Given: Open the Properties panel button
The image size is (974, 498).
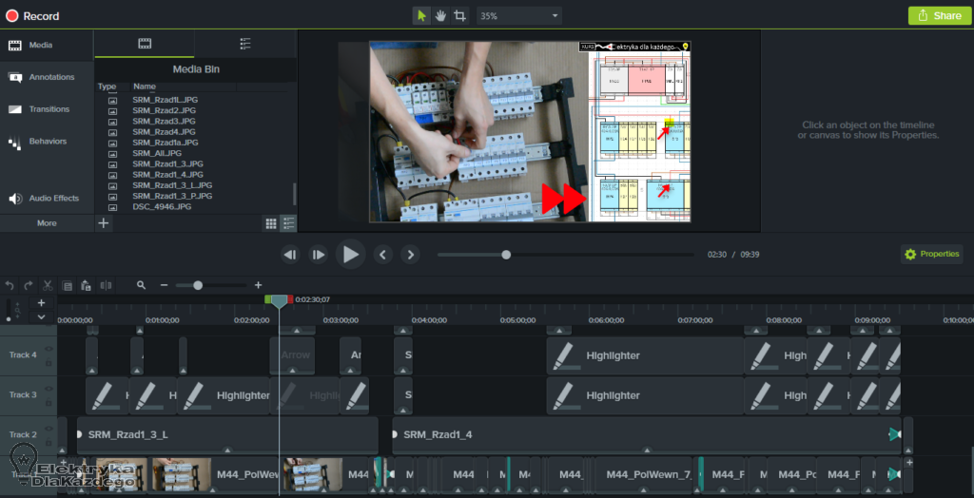Looking at the screenshot, I should pyautogui.click(x=931, y=254).
